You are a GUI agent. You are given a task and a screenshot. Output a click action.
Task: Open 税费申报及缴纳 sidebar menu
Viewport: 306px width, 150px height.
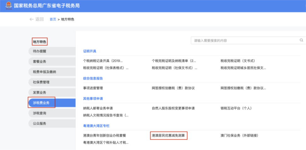tap(44, 72)
